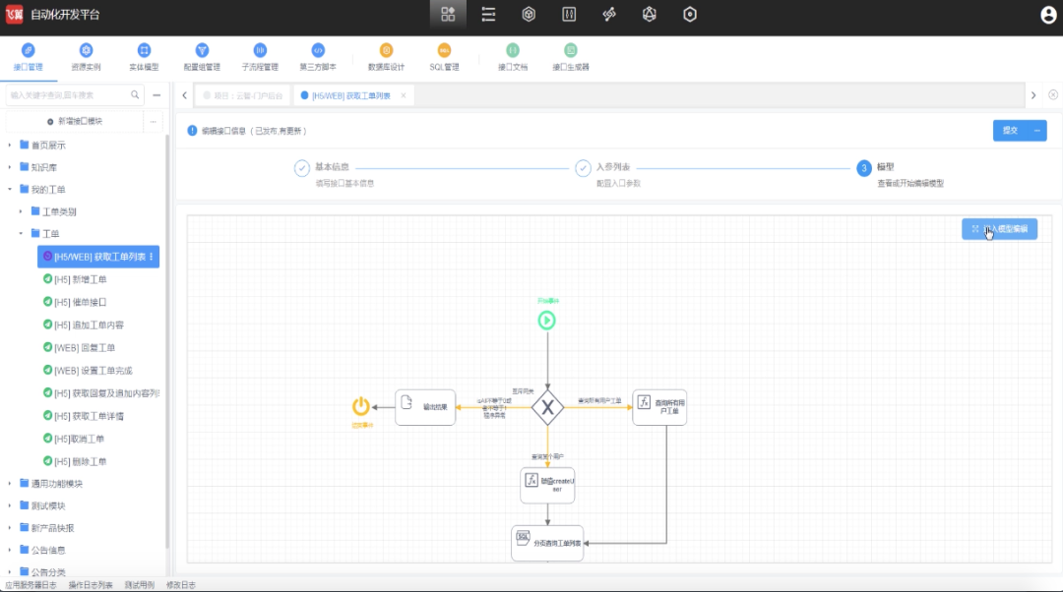Open the 配置组管理 toolbar section
The image size is (1063, 592).
202,57
